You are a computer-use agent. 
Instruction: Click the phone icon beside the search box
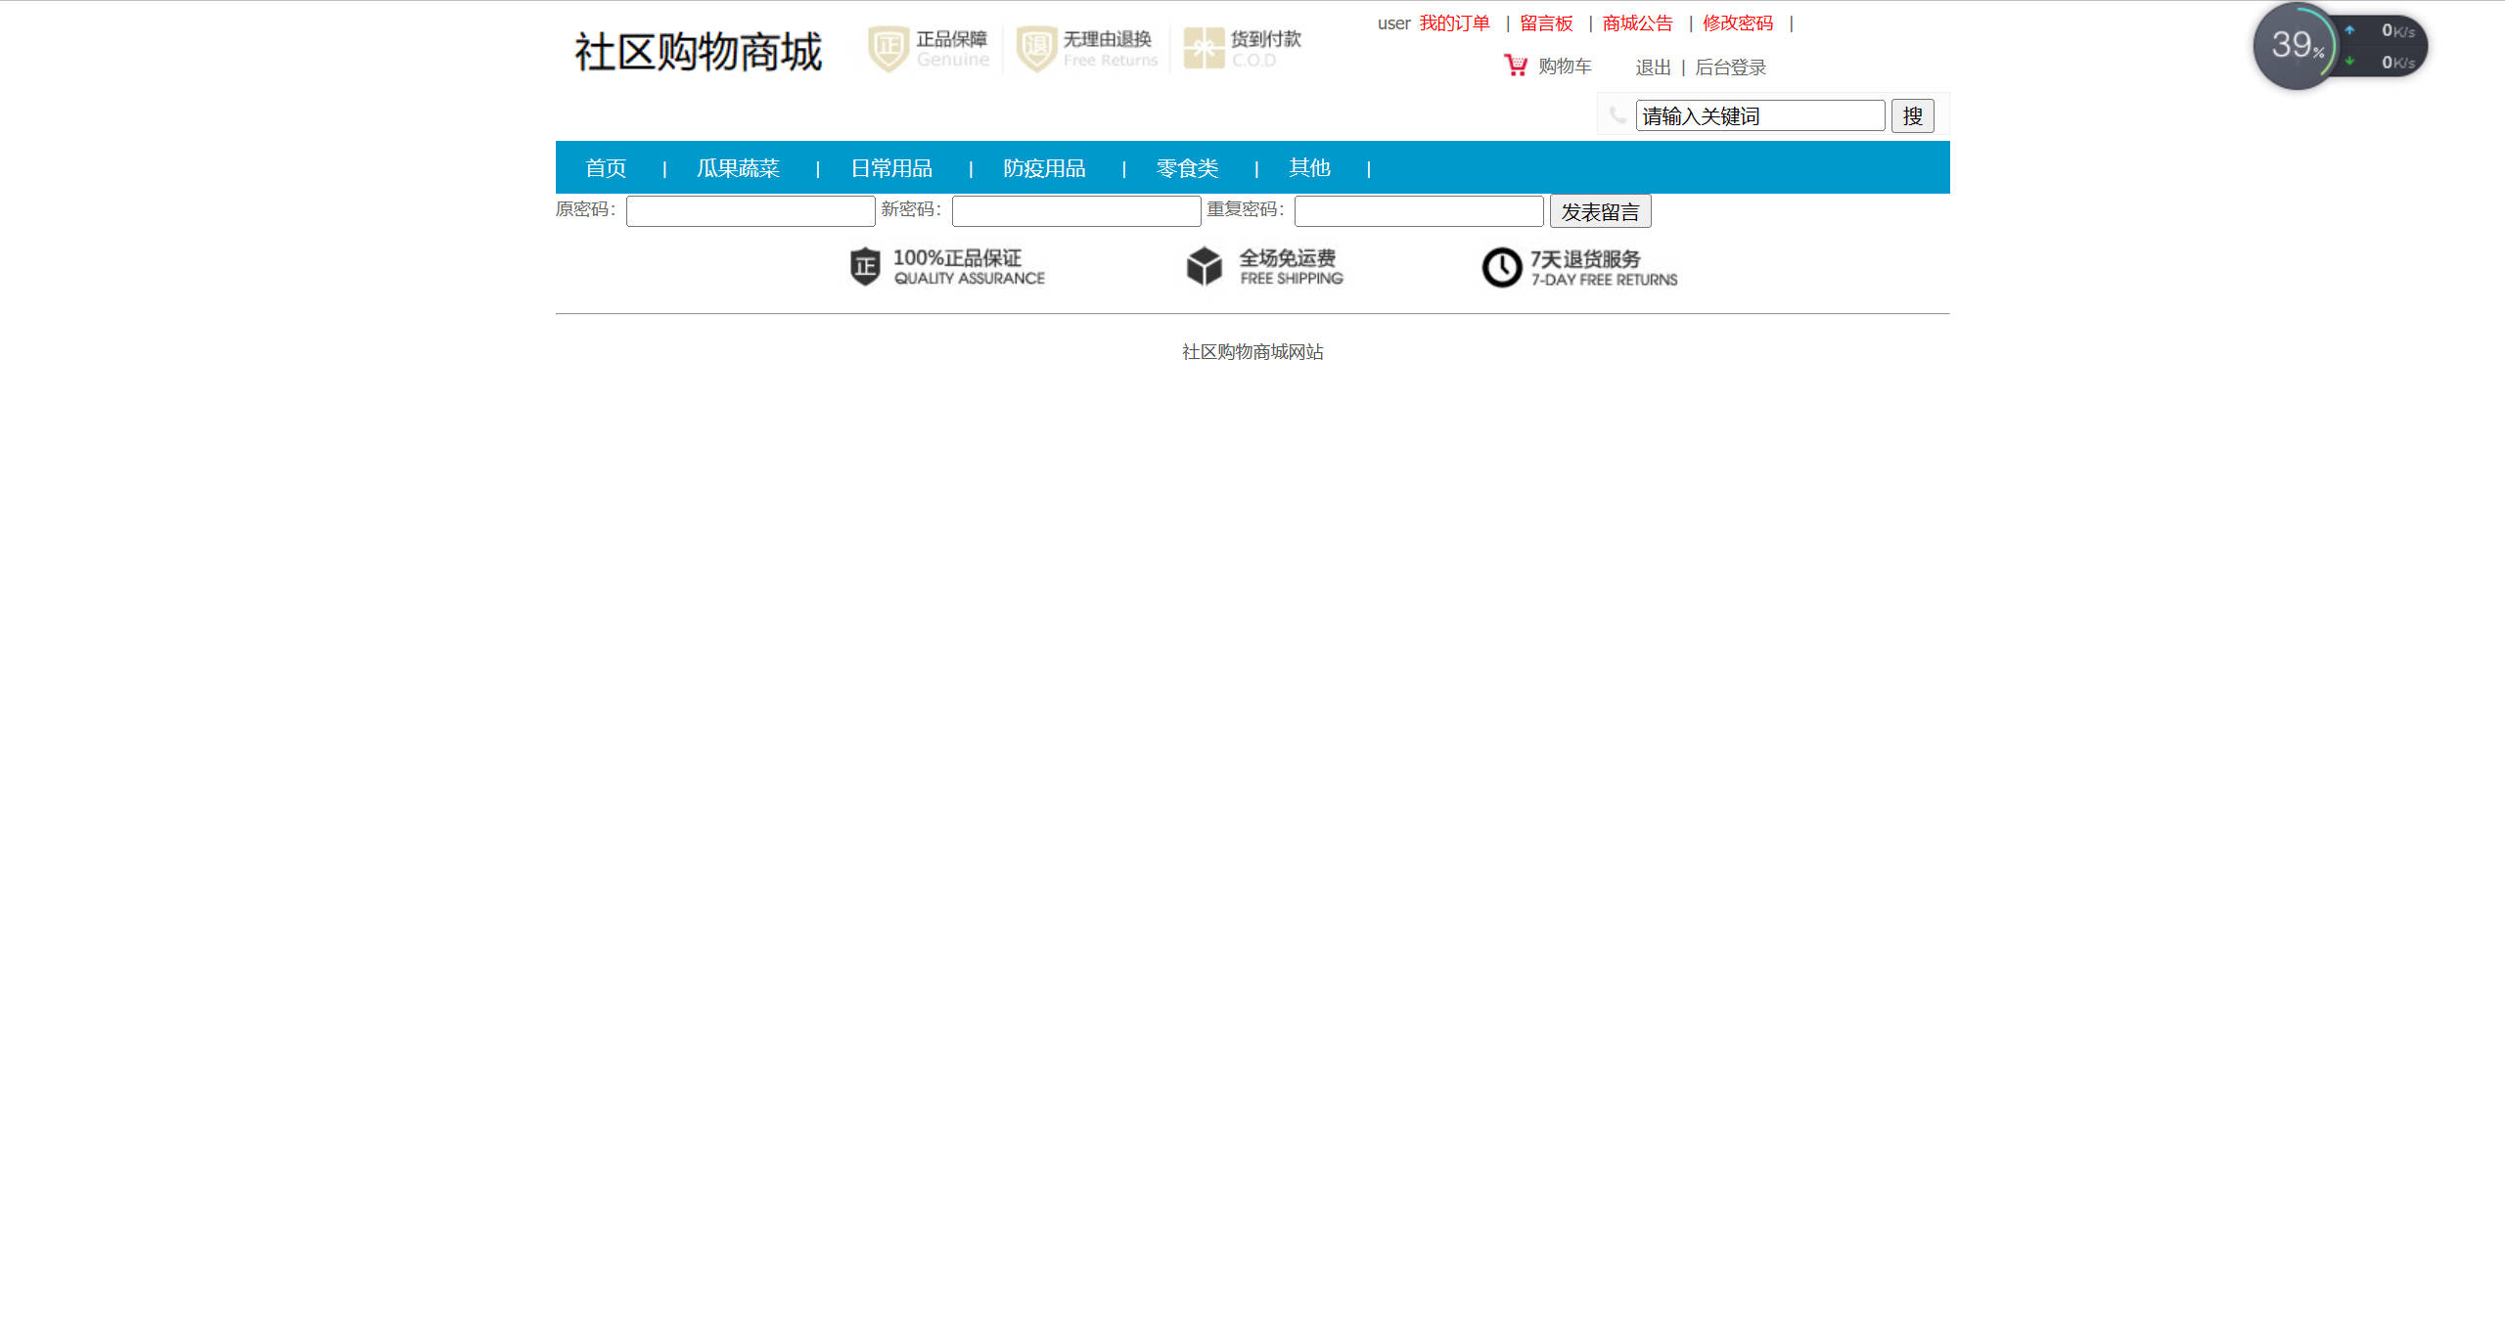pyautogui.click(x=1616, y=114)
